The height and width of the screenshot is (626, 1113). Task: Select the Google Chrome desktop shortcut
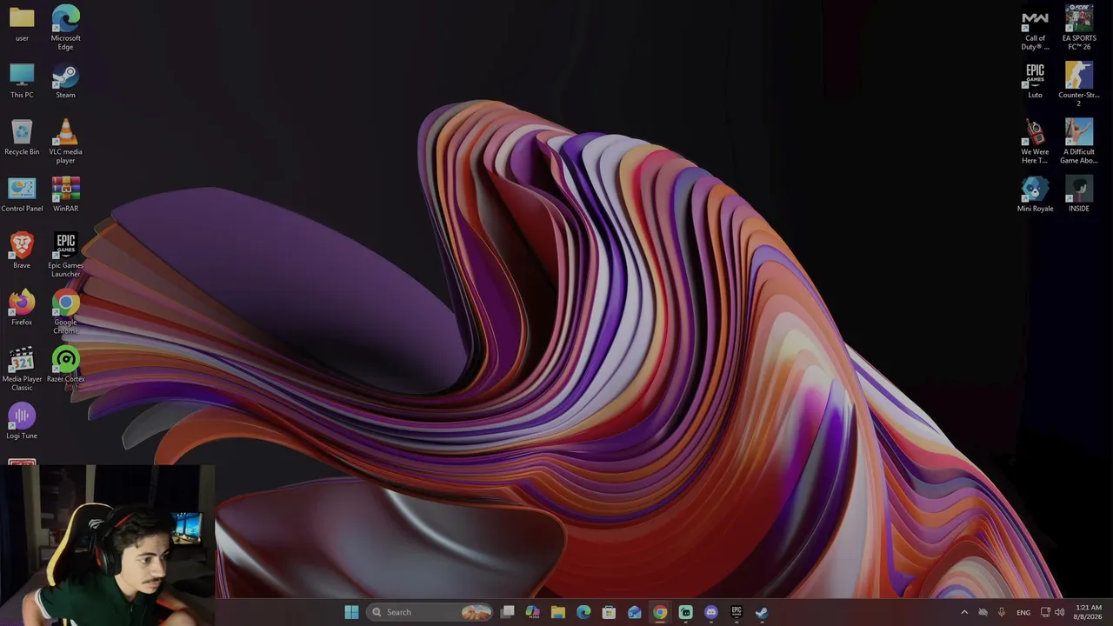tap(65, 312)
